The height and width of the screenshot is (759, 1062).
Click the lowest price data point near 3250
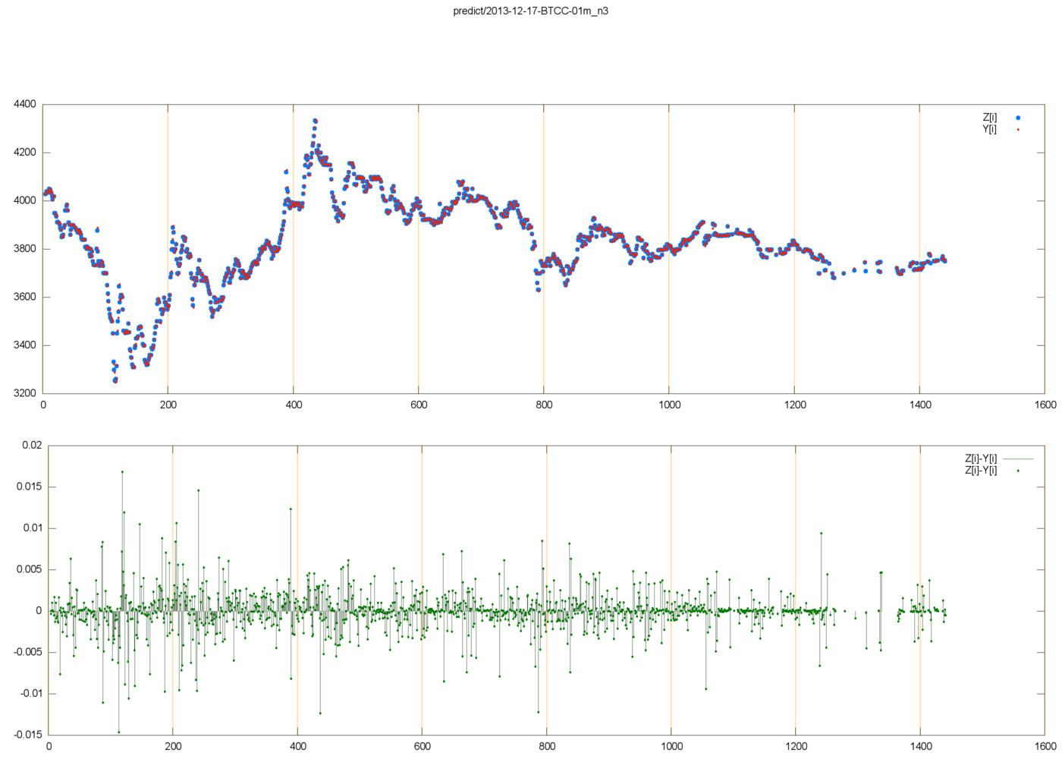pos(115,380)
